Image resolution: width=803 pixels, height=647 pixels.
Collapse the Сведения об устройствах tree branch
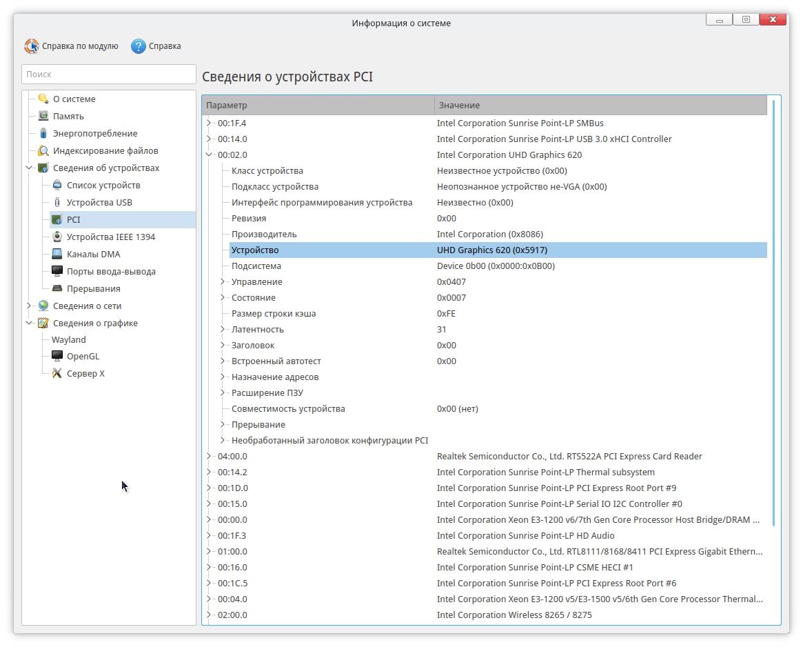pos(29,168)
